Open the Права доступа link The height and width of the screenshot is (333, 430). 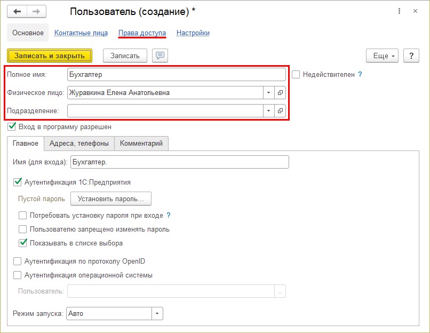pos(142,33)
